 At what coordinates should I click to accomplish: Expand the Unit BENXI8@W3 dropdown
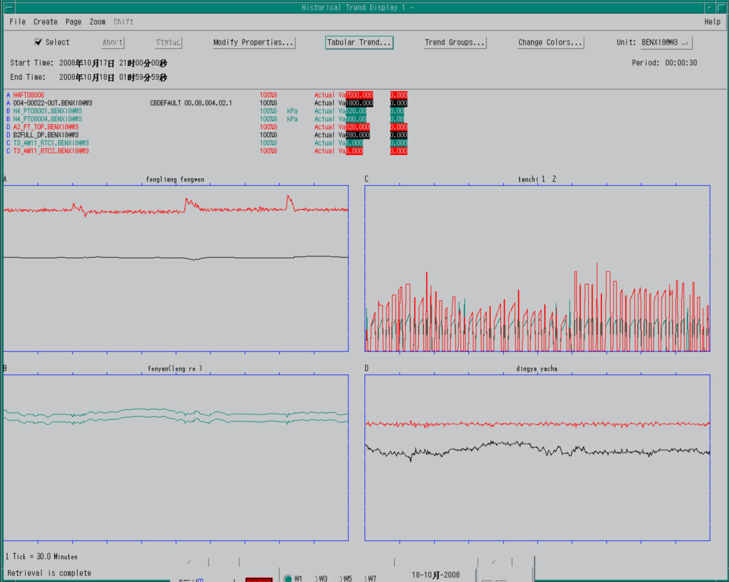coord(666,42)
